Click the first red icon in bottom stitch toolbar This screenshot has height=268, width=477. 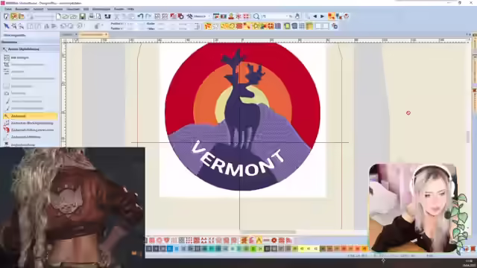click(x=152, y=240)
